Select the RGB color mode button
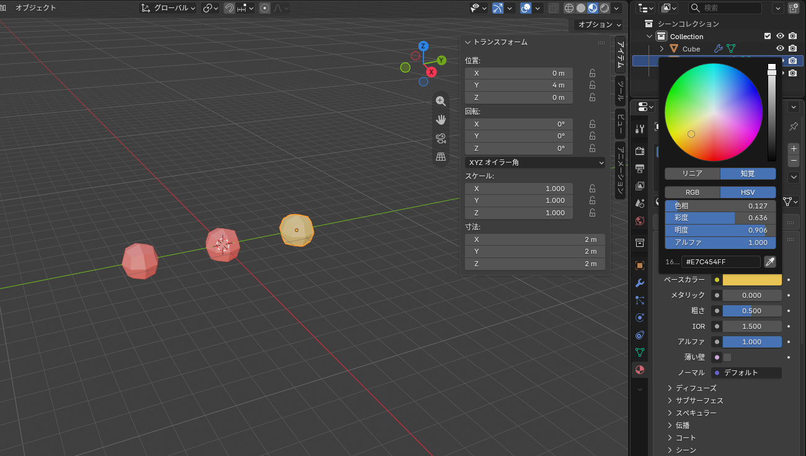 [693, 192]
